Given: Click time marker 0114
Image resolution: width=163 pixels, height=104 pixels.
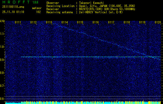Looking at the screenshot, I should (65, 22).
